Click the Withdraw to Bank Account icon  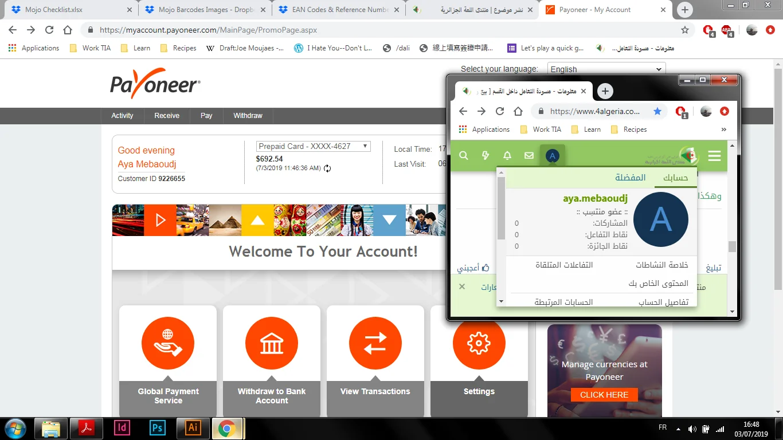pos(272,343)
